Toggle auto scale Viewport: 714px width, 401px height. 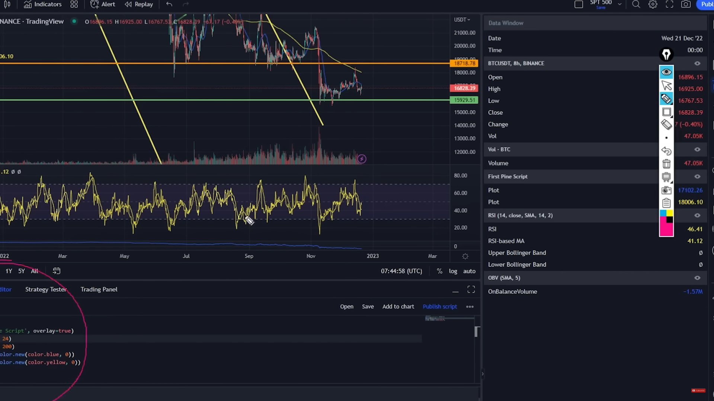click(469, 271)
